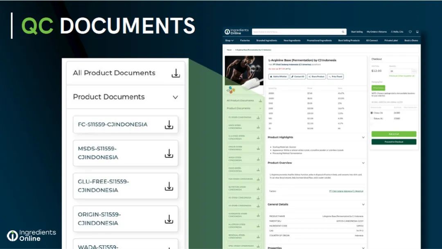Image resolution: width=442 pixels, height=249 pixels.
Task: Click the FDA document download icon in website sidebar
Action: point(258,179)
